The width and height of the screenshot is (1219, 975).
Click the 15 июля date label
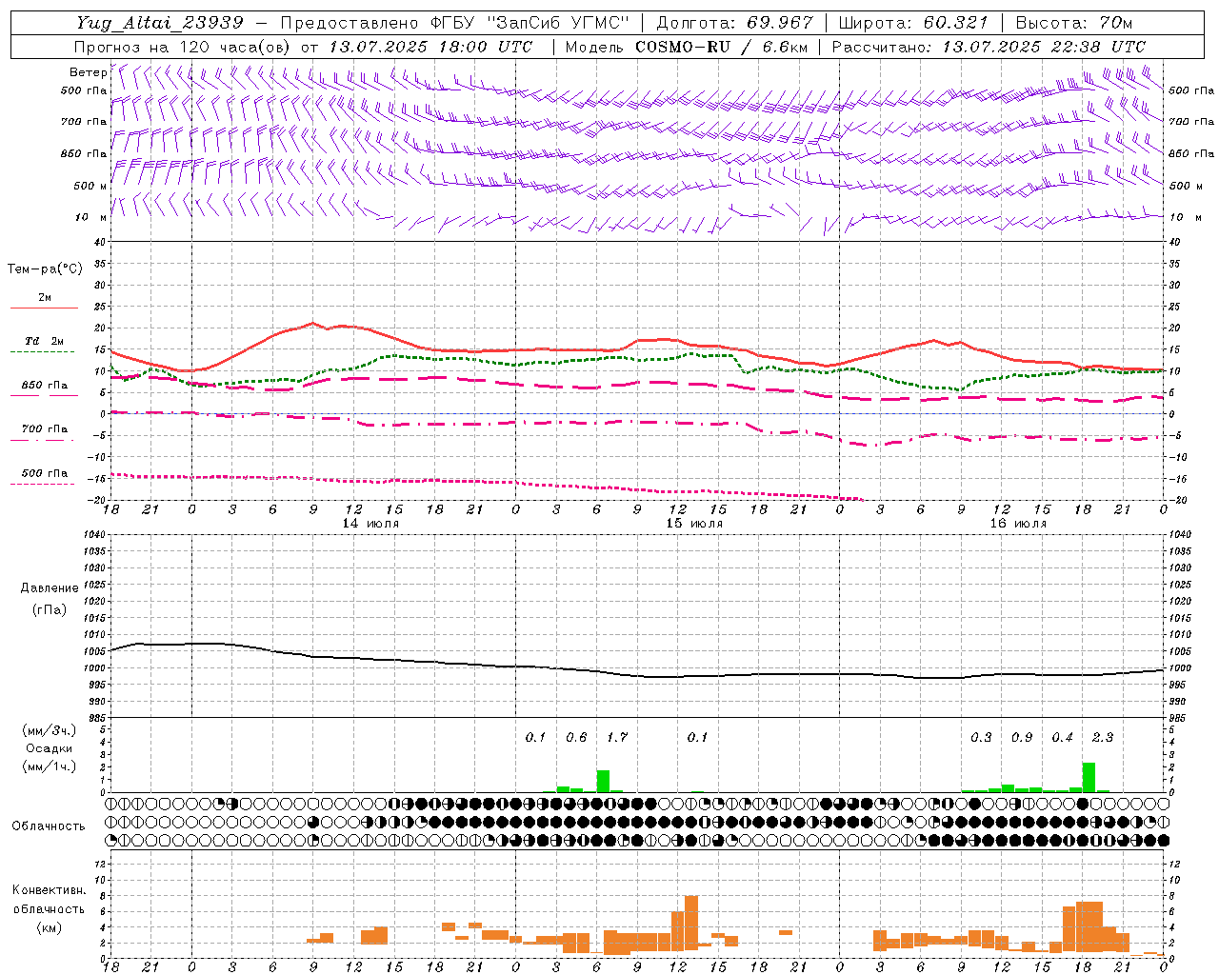point(694,524)
